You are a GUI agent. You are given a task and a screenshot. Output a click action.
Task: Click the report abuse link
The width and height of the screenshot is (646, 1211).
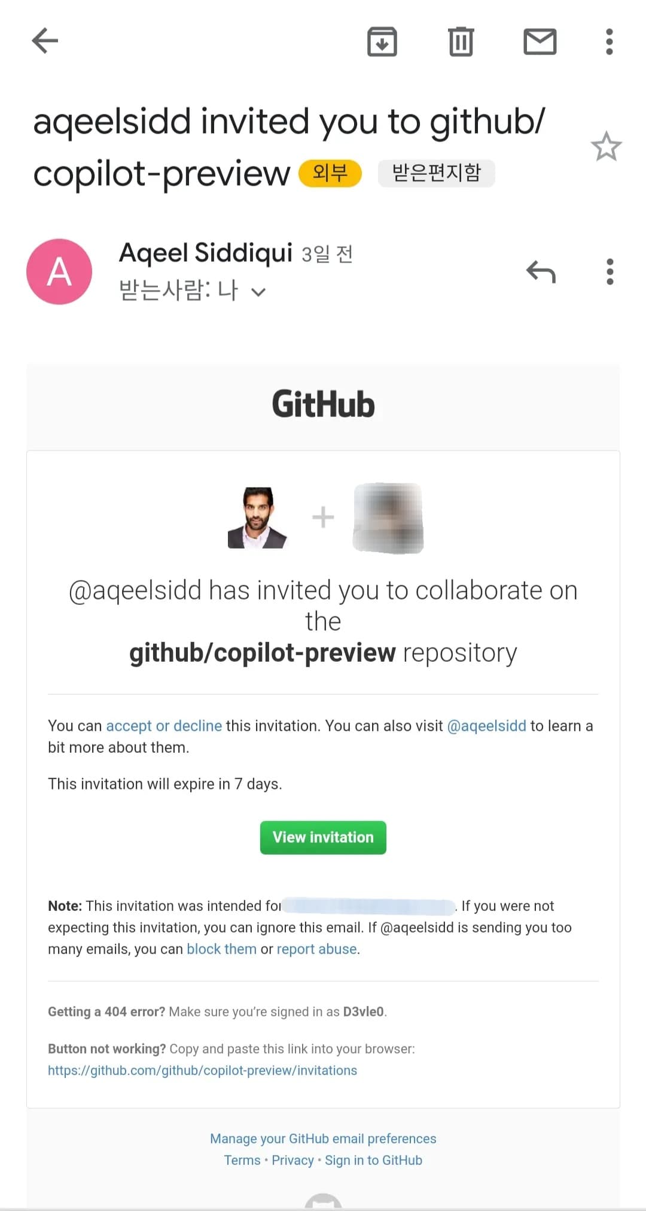pos(316,949)
